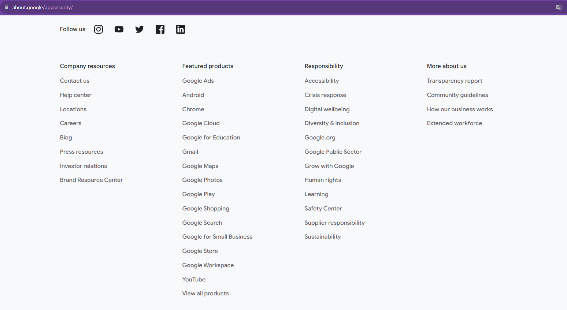Open Investor relations link

84,166
